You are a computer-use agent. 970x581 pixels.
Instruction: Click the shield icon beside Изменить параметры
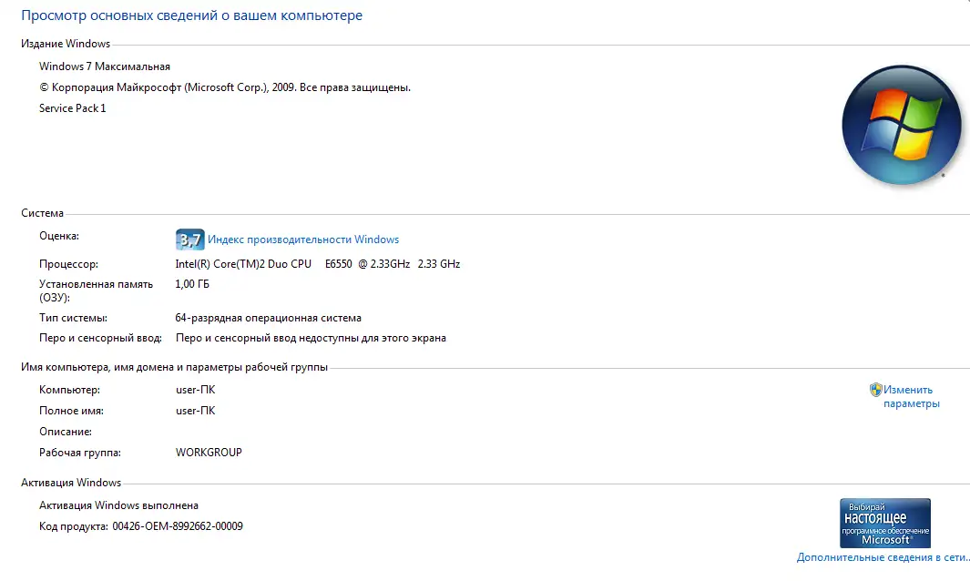click(x=875, y=390)
